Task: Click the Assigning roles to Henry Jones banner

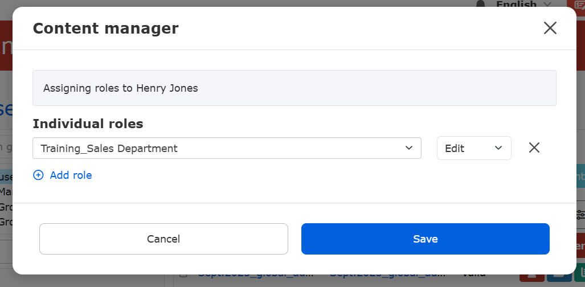Action: pos(294,88)
